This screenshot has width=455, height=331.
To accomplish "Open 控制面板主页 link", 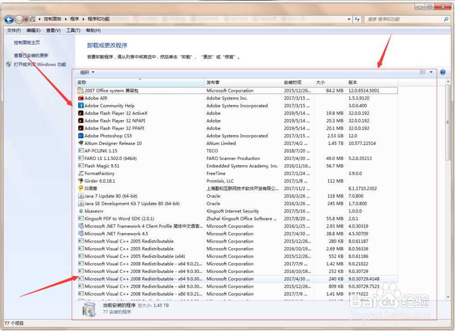I will (27, 43).
